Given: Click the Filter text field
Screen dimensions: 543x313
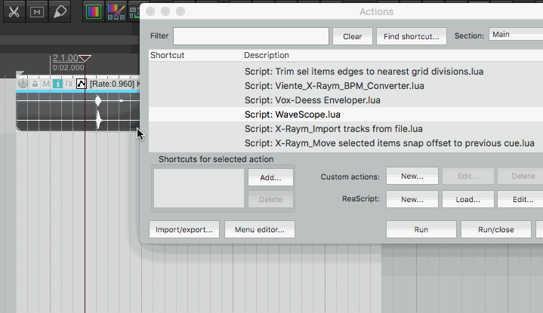Looking at the screenshot, I should 251,36.
